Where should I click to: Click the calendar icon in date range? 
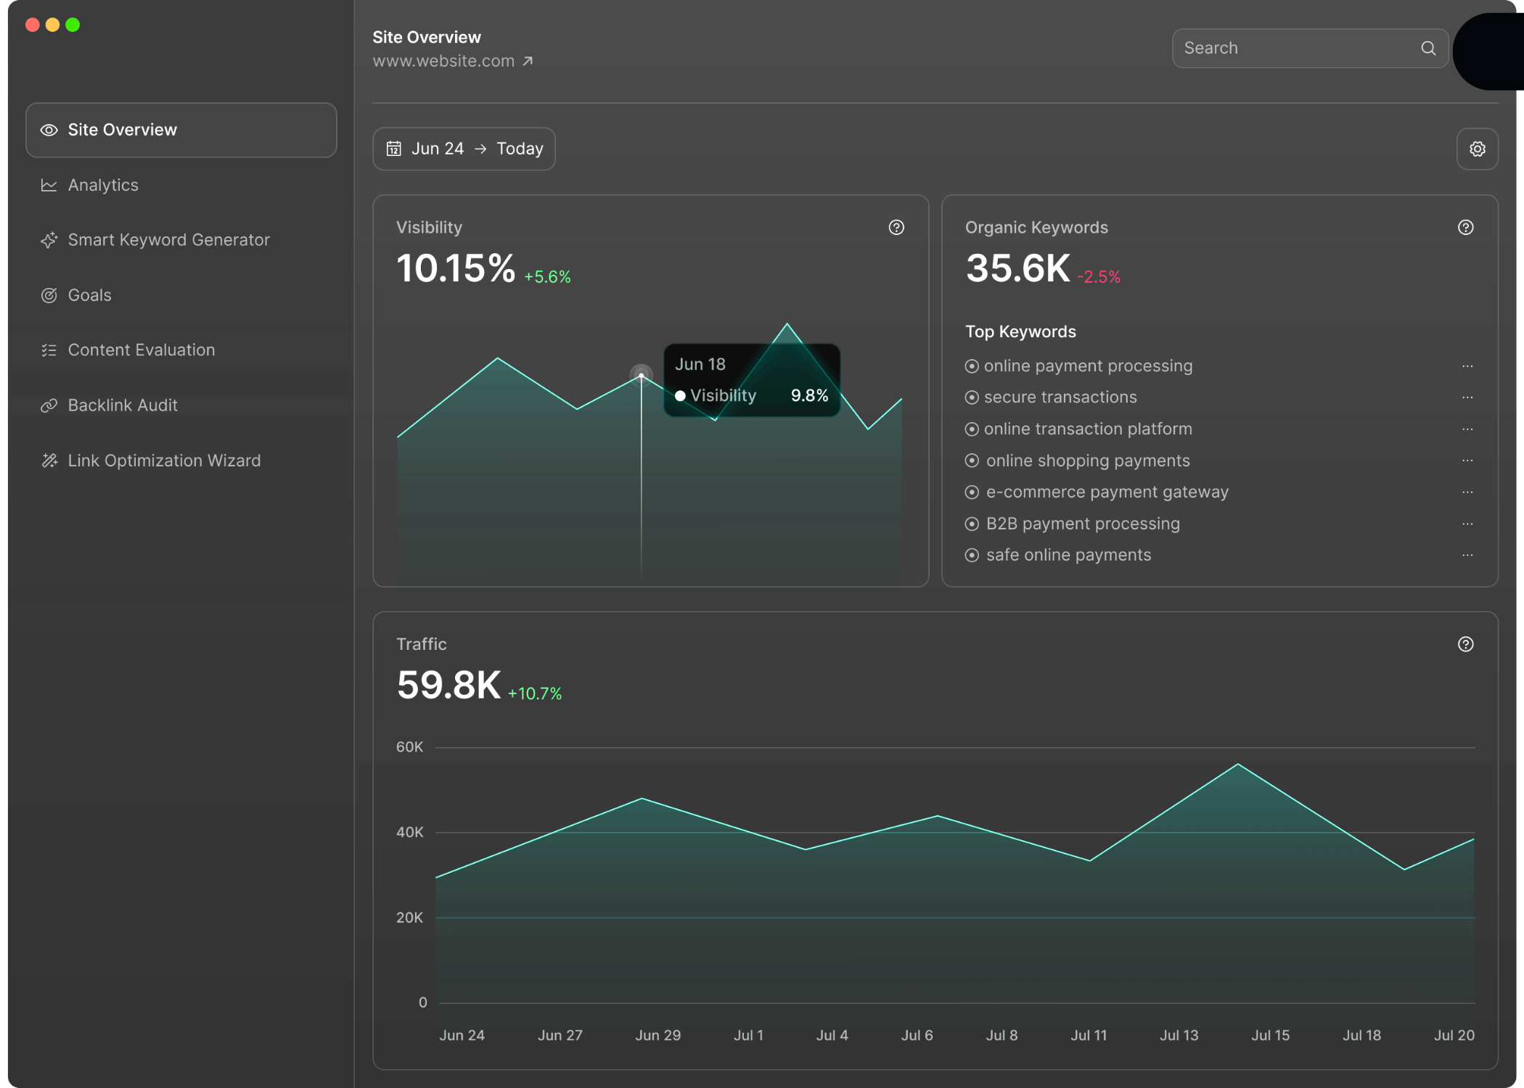click(393, 149)
